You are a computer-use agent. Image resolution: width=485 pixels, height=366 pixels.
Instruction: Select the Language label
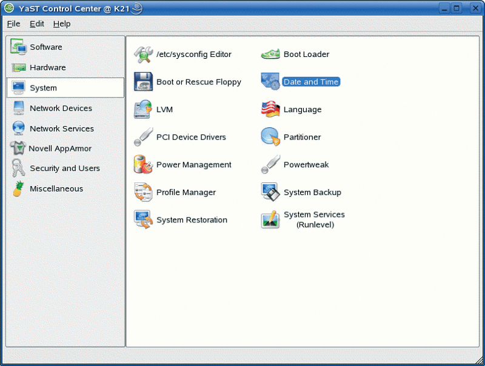pos(303,110)
